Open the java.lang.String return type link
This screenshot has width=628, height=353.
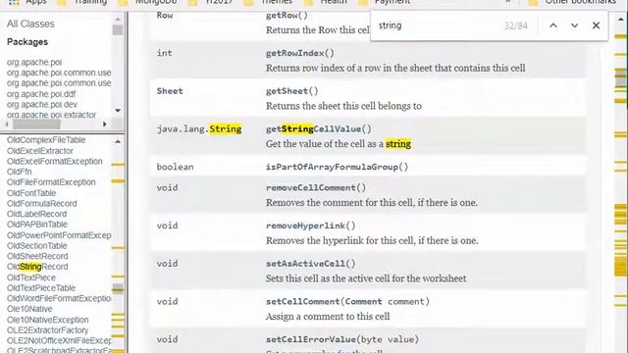pyautogui.click(x=199, y=128)
